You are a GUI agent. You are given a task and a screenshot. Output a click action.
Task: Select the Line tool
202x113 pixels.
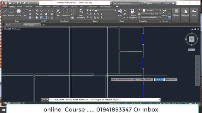(5, 13)
